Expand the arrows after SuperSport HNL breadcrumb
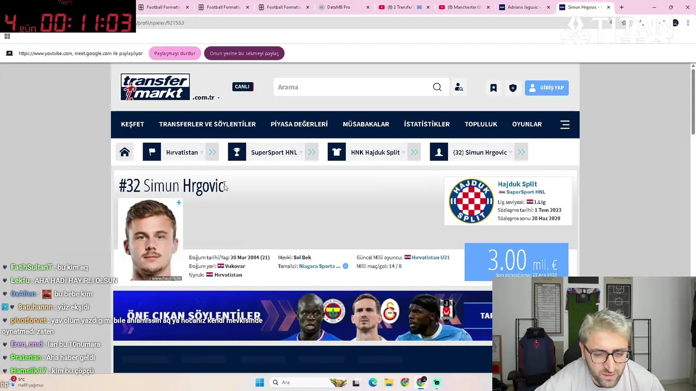The image size is (696, 391). tap(312, 152)
